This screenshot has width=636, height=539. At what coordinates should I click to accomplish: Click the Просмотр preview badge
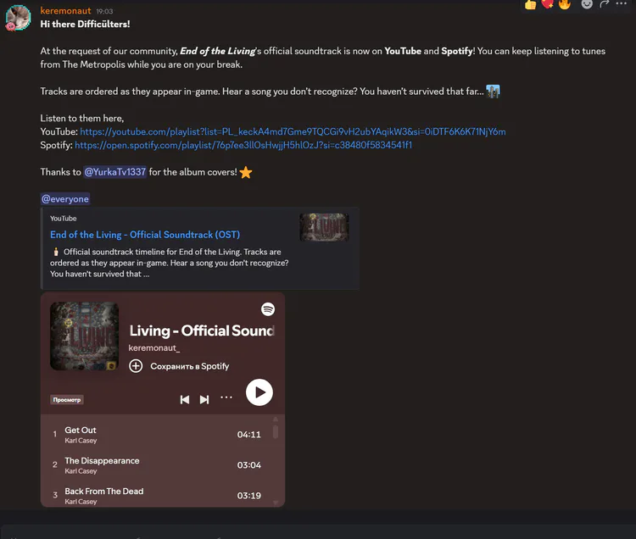click(x=67, y=400)
